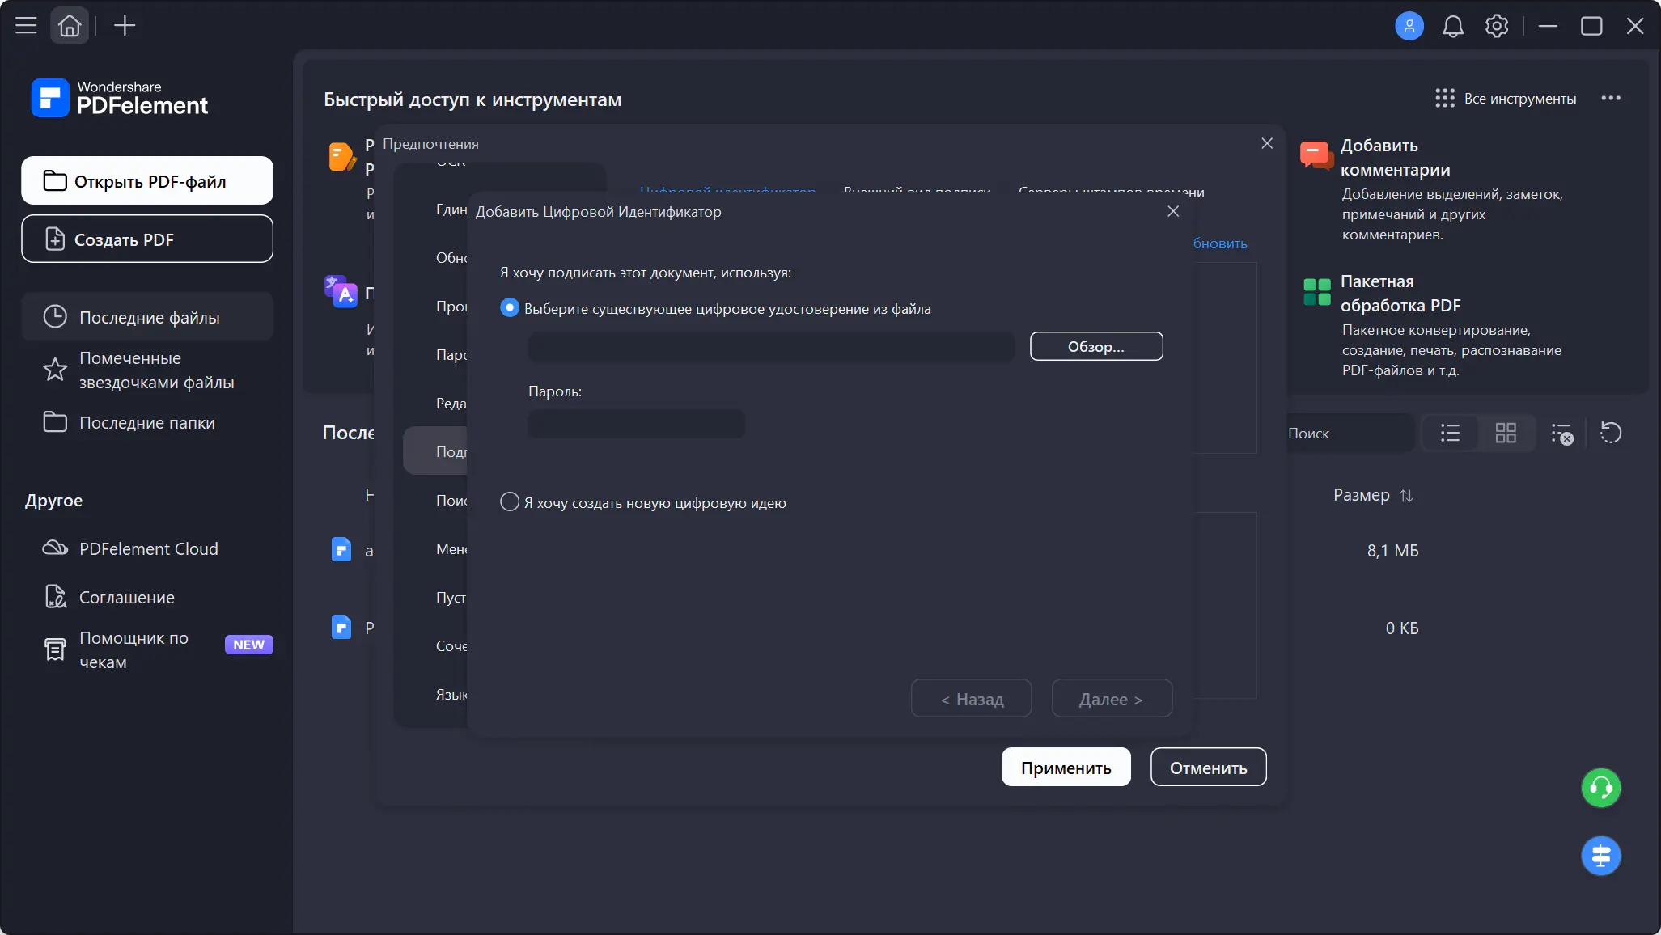This screenshot has width=1661, height=935.
Task: Click the refresh file list icon
Action: [1610, 433]
